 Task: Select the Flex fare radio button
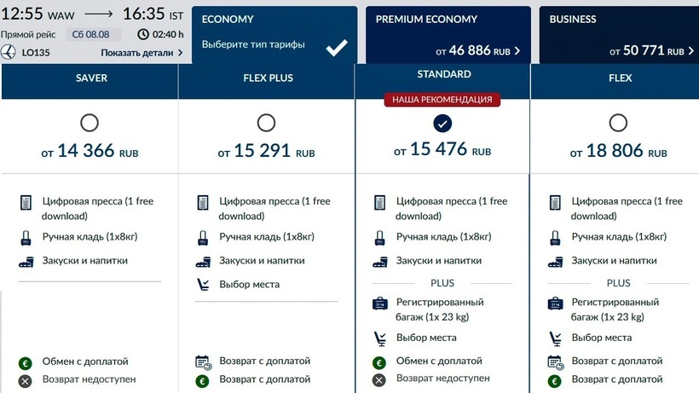[x=618, y=123]
